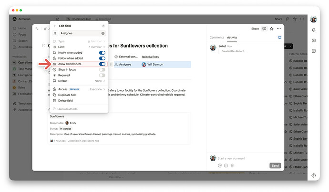Click the External con... field label
Image resolution: width=329 pixels, height=192 pixels.
coord(128,57)
